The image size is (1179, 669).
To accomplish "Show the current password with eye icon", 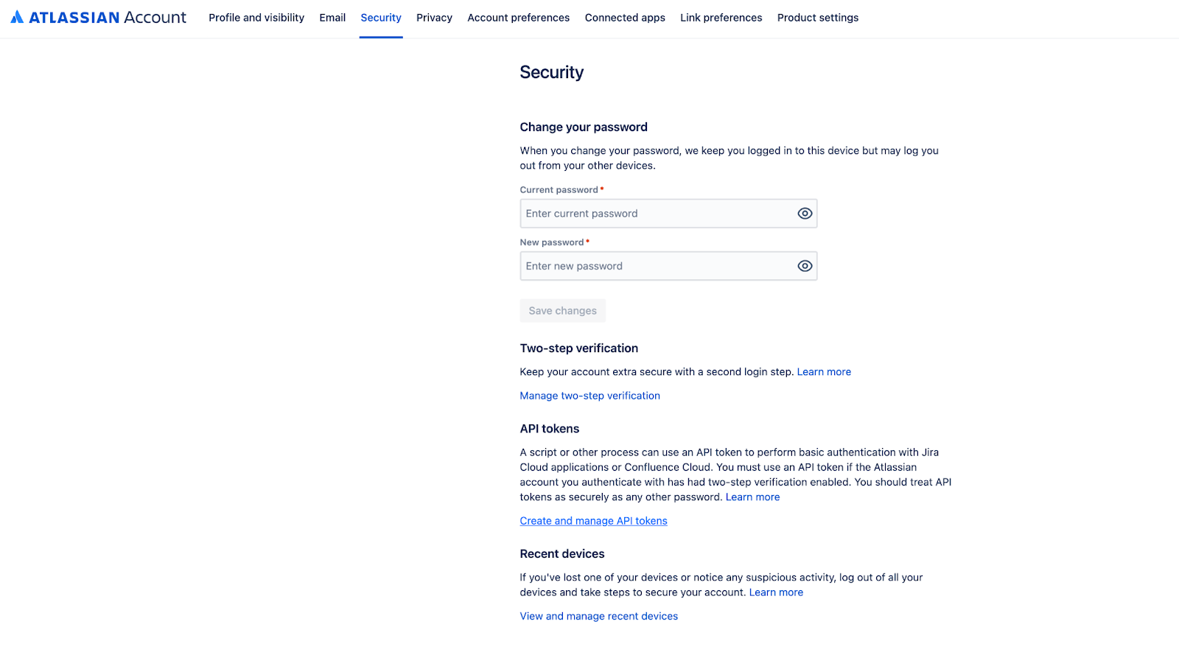I will 805,214.
